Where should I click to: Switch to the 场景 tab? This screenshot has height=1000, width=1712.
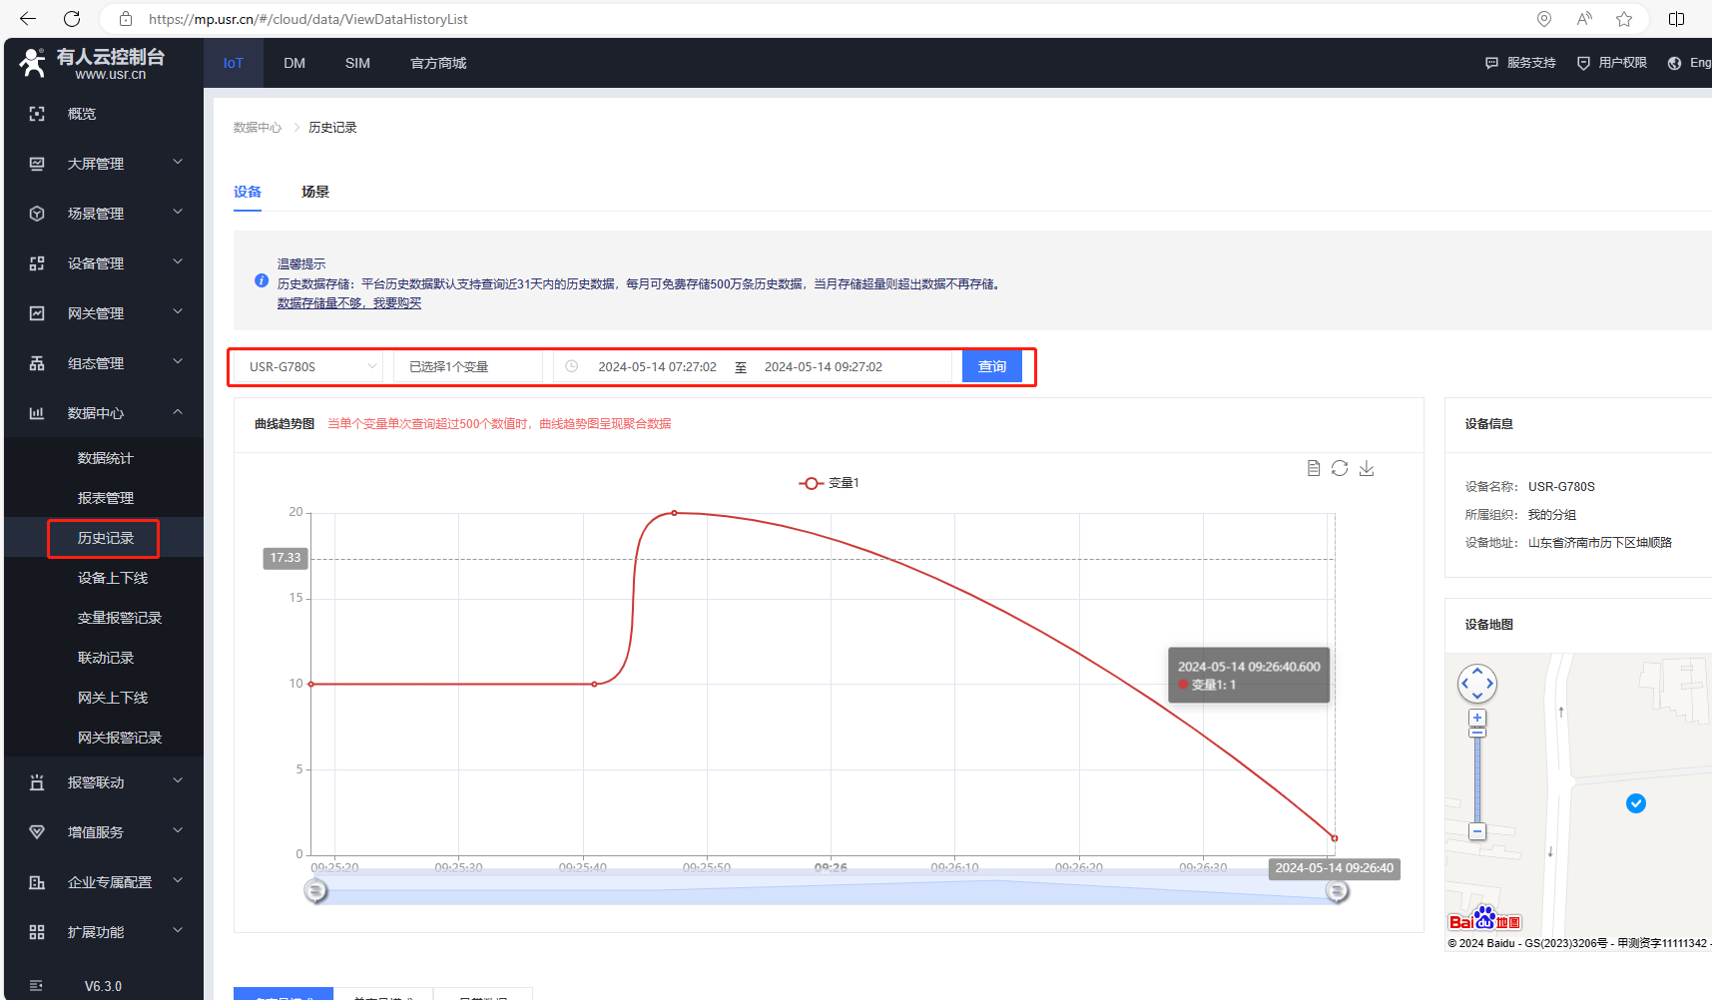click(315, 192)
